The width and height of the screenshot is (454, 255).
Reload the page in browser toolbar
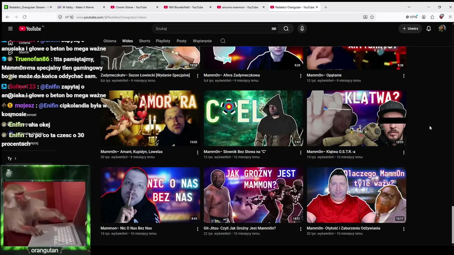(24, 17)
